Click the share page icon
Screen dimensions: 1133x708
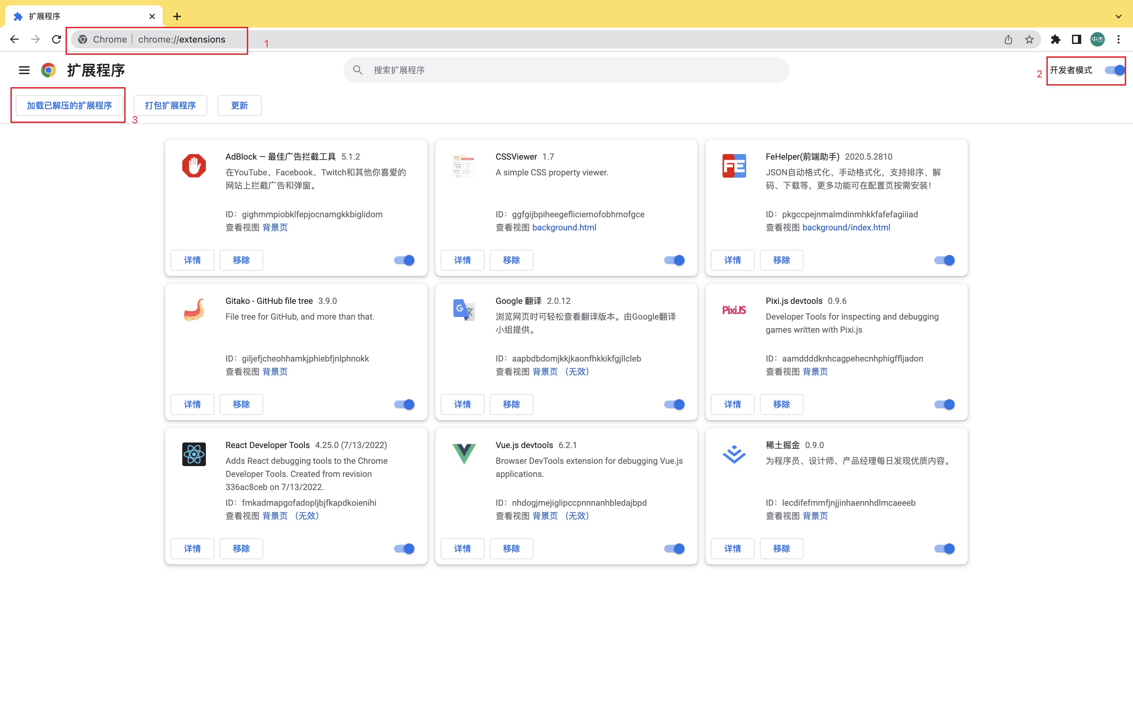tap(1008, 39)
